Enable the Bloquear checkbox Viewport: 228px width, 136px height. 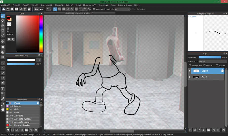217,65
